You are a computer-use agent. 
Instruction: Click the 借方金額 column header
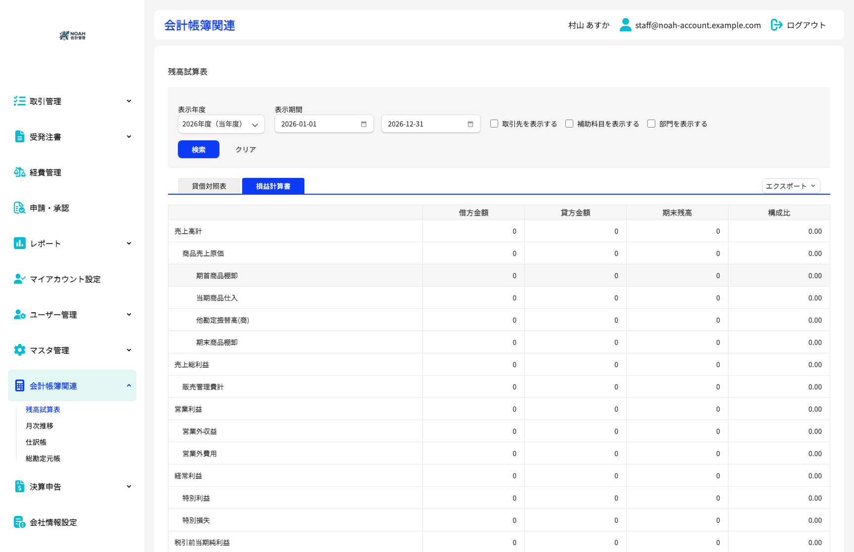[473, 213]
